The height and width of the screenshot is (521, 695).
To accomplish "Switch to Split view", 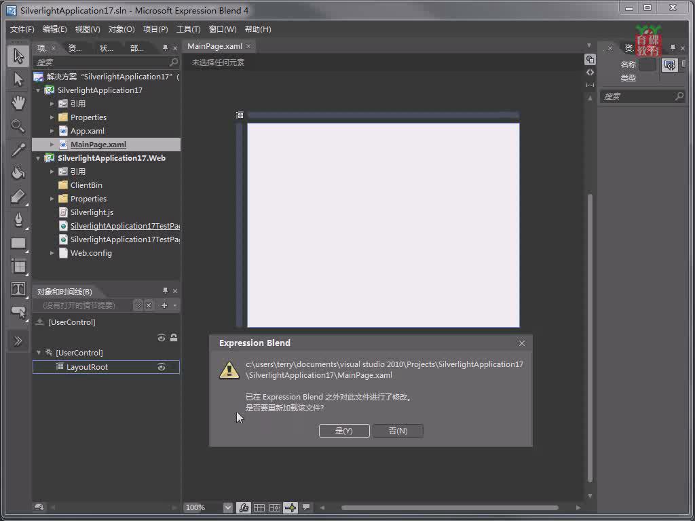I will (590, 85).
